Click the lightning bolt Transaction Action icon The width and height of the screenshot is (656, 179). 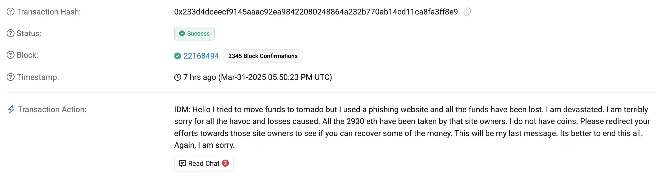point(11,109)
